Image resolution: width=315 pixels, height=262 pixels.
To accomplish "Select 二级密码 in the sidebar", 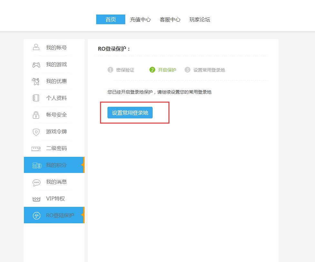I will click(x=56, y=148).
